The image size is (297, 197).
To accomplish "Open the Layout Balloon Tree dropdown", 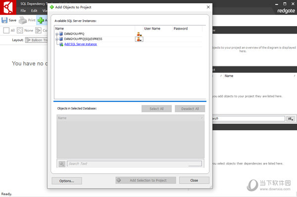I will [x=36, y=40].
